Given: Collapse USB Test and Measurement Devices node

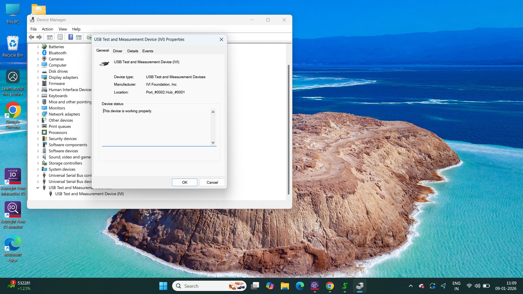Looking at the screenshot, I should pos(38,188).
